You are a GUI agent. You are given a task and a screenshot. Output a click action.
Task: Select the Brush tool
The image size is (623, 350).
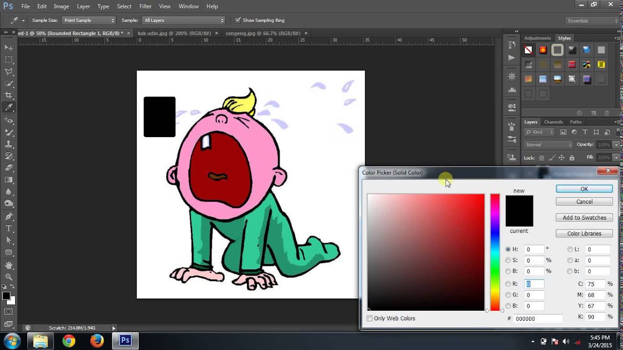pyautogui.click(x=9, y=132)
